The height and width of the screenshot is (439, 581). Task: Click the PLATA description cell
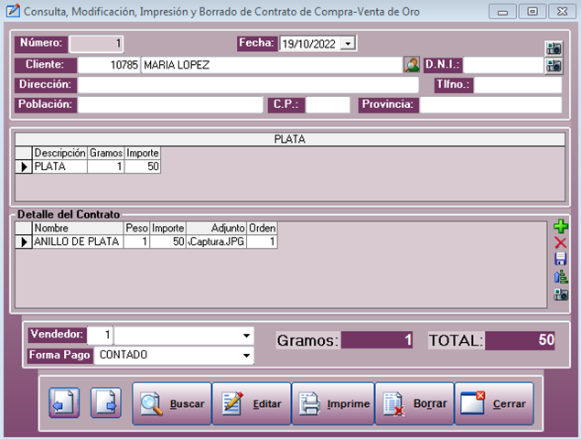click(60, 166)
